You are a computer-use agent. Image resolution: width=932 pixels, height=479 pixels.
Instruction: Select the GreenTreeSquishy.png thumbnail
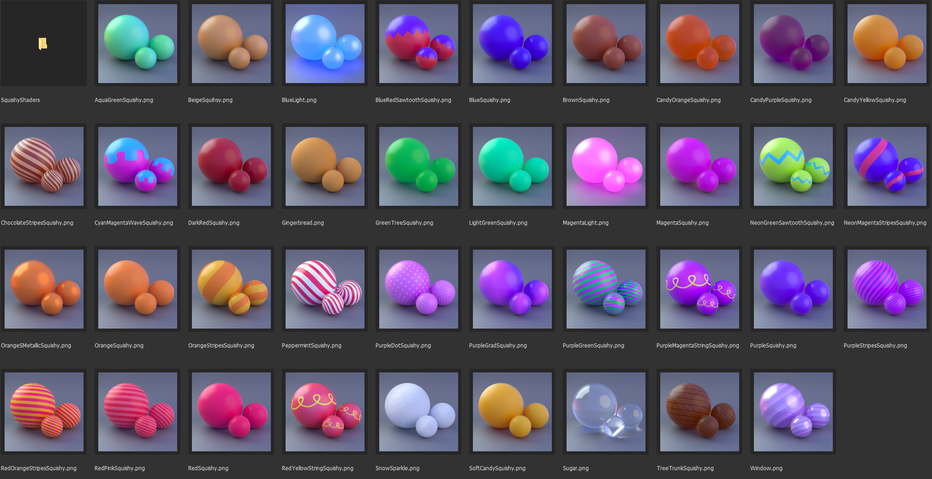pyautogui.click(x=418, y=167)
